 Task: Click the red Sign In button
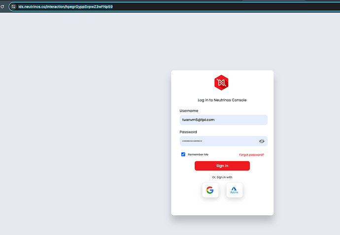click(x=222, y=166)
